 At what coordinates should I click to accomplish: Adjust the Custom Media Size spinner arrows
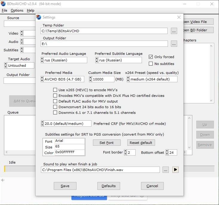point(90,79)
